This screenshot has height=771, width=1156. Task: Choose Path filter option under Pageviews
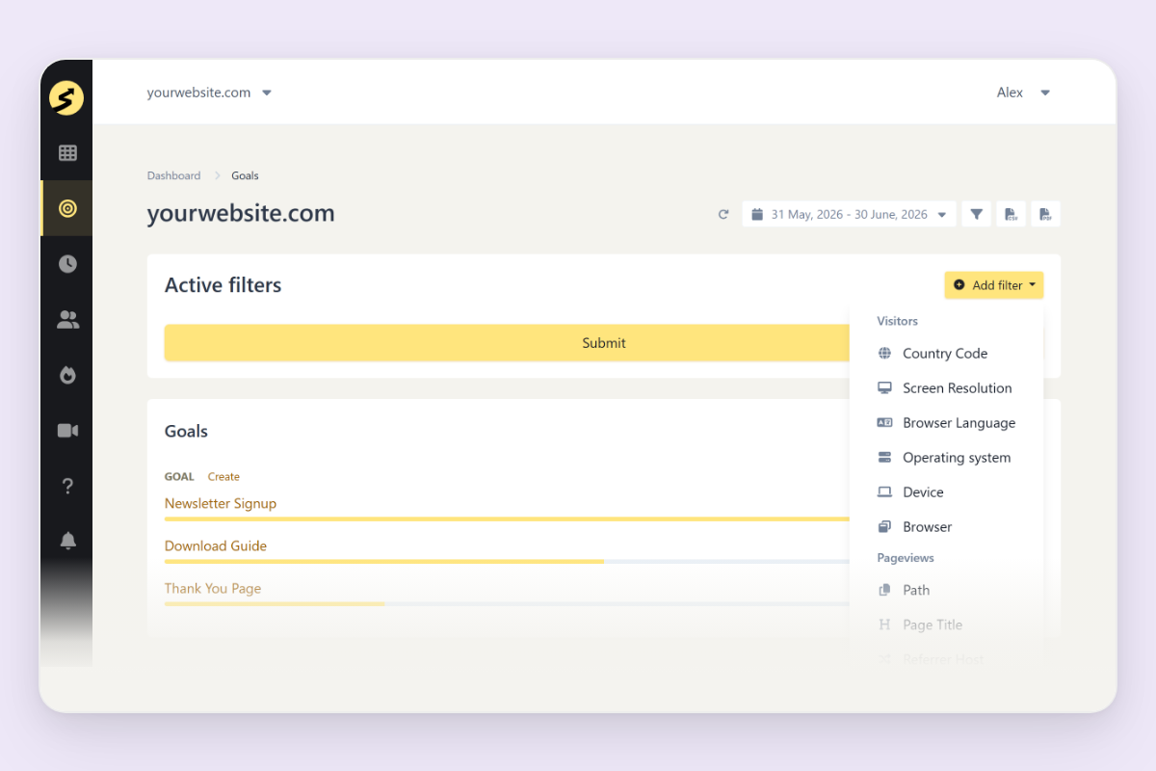point(945,590)
